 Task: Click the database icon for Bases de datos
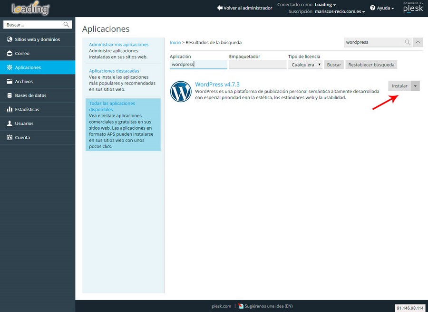point(10,95)
